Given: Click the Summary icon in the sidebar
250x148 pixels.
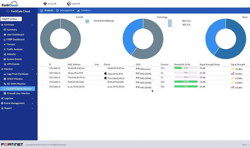Looking at the screenshot, I should coord(5,30).
